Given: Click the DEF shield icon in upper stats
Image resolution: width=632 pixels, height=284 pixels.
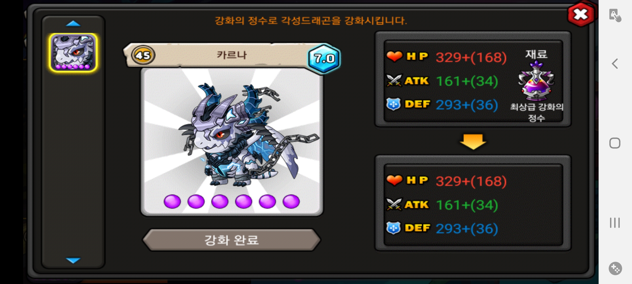Looking at the screenshot, I should click(393, 104).
